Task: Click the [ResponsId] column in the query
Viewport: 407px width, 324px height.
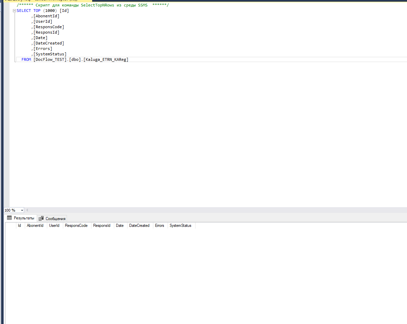Action: pos(47,32)
